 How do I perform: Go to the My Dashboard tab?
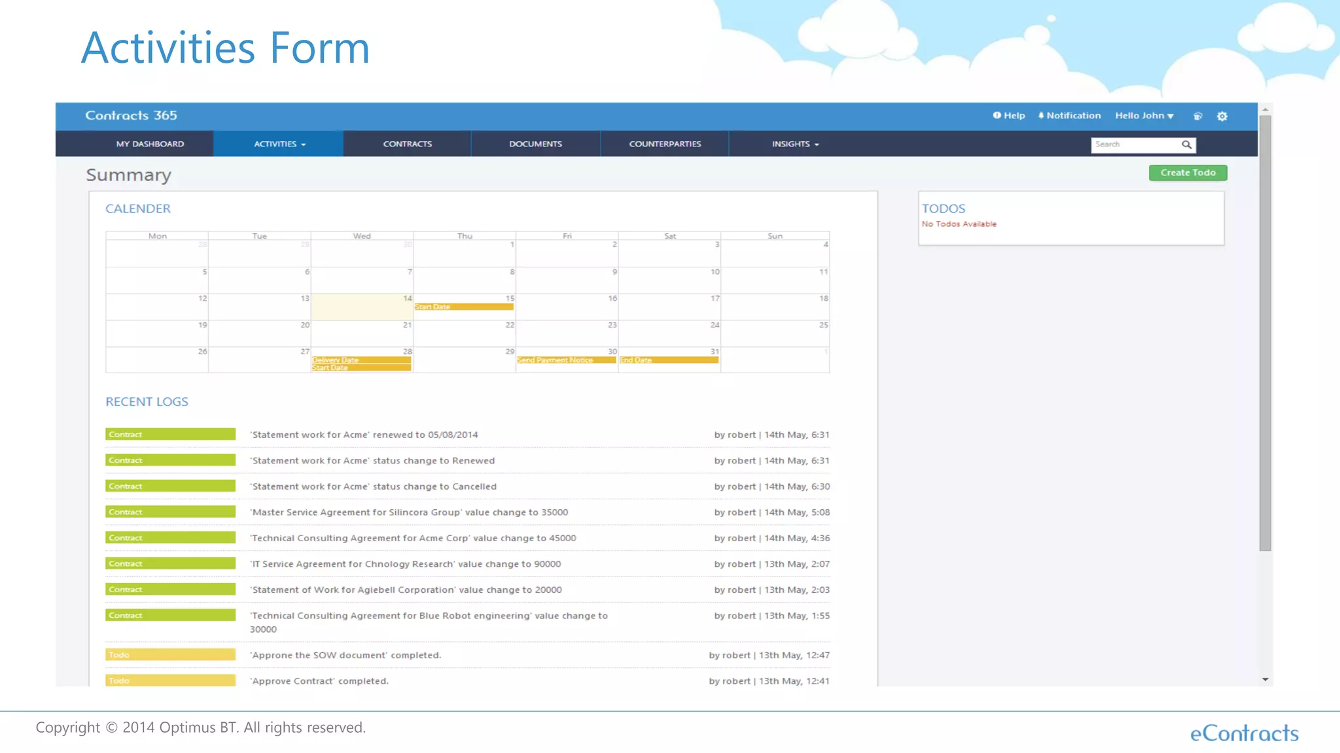[x=150, y=144]
